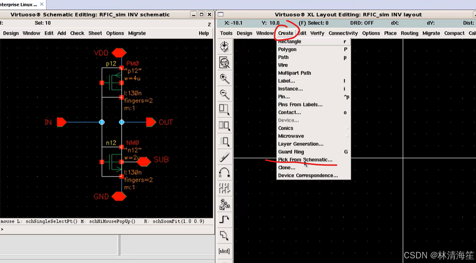Click "schZoomFit(1.0 0.9)" status text
The image size is (476, 263).
178,221
